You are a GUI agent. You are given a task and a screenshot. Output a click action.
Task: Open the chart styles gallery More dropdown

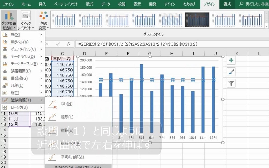(x=266, y=25)
